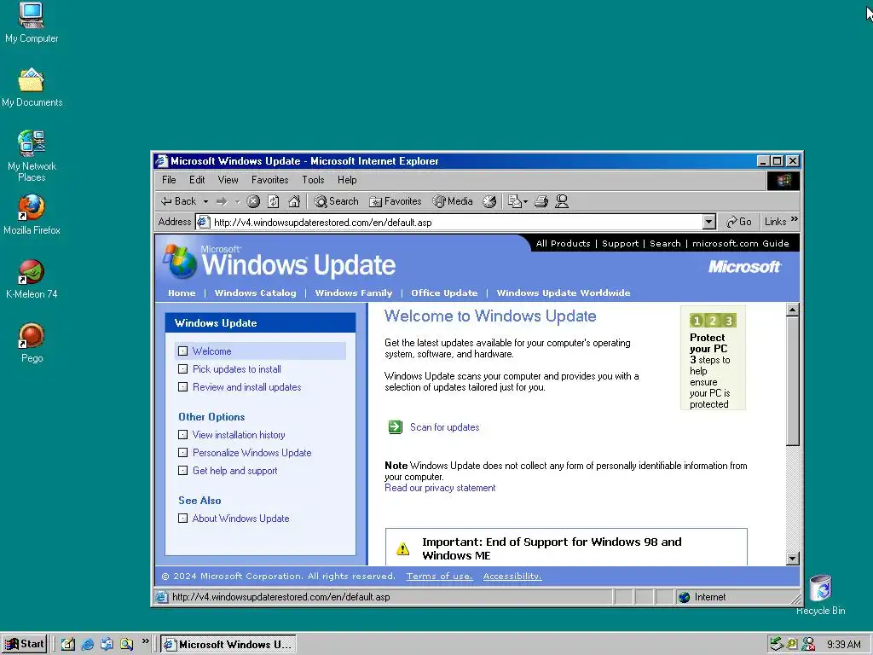Click the Messenger tray icon
This screenshot has height=655, width=873.
pyautogui.click(x=808, y=644)
